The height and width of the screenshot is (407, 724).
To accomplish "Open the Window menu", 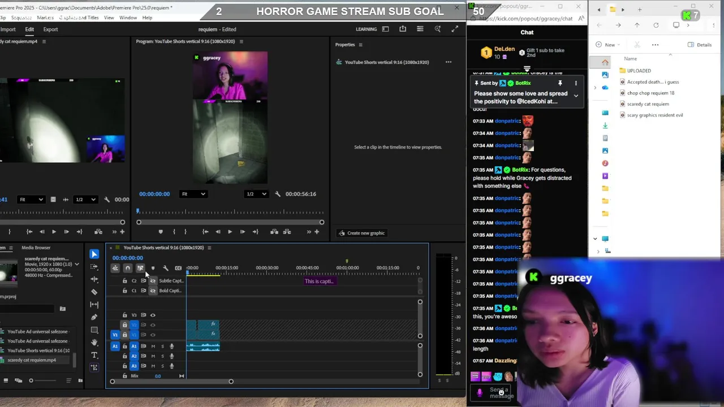I will click(128, 18).
